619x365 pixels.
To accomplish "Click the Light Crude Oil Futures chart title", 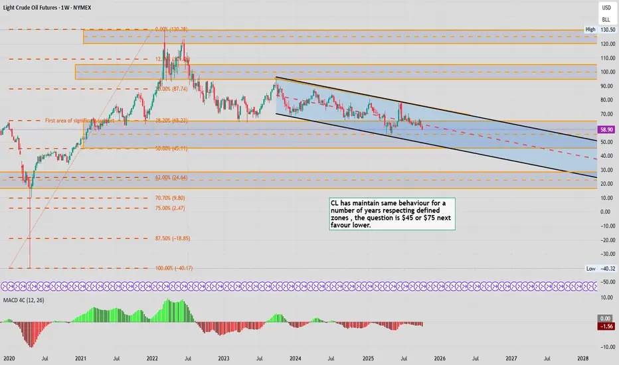I will coord(47,7).
